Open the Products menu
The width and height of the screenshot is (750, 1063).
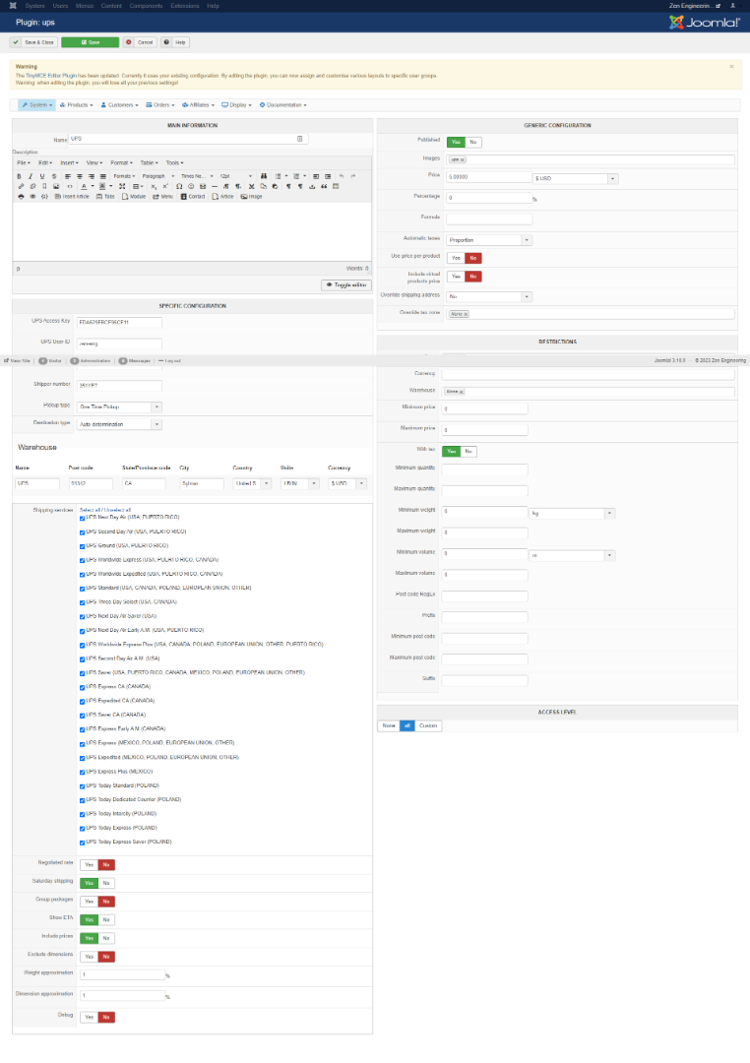76,105
